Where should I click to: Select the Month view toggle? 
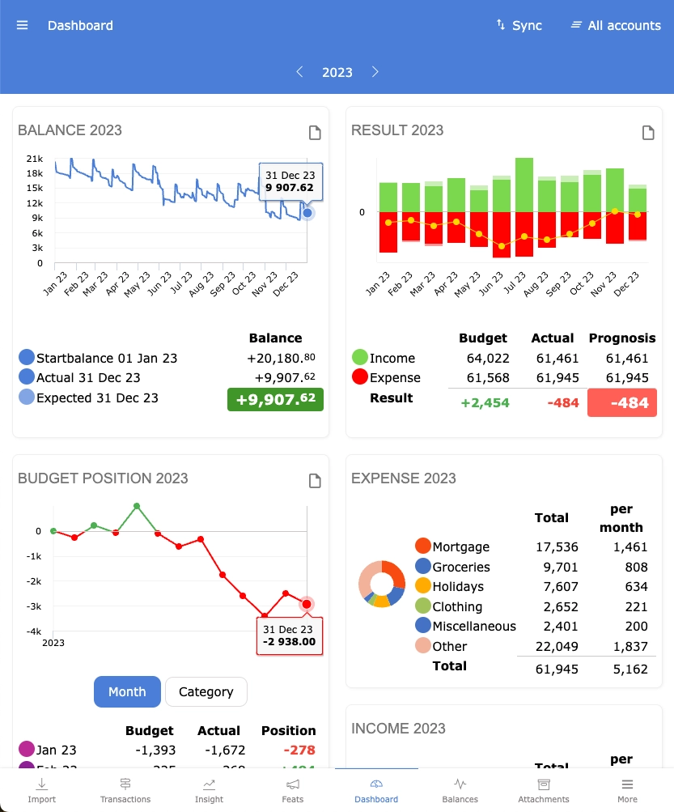(x=127, y=691)
